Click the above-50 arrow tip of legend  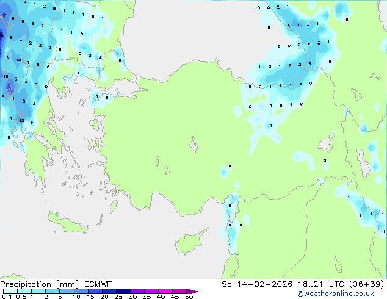pos(193,291)
